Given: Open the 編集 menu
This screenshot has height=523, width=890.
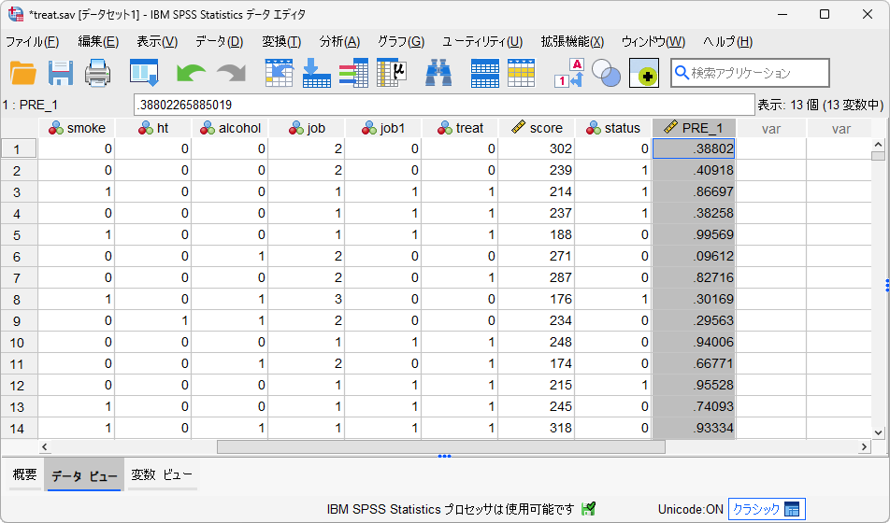Looking at the screenshot, I should (98, 42).
